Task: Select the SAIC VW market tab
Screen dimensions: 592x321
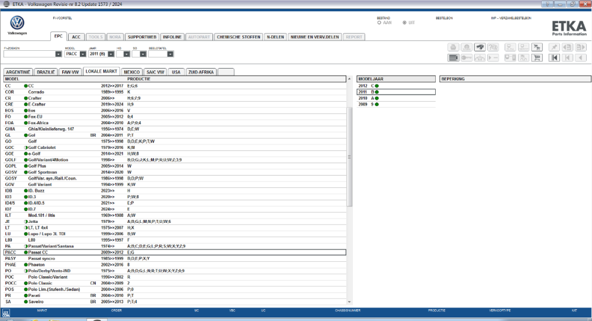Action: 156,72
